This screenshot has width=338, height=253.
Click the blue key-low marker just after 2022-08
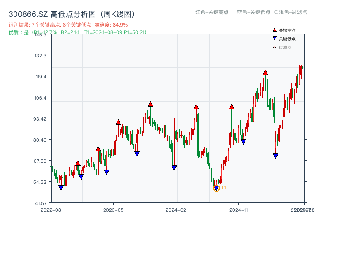pos(61,188)
